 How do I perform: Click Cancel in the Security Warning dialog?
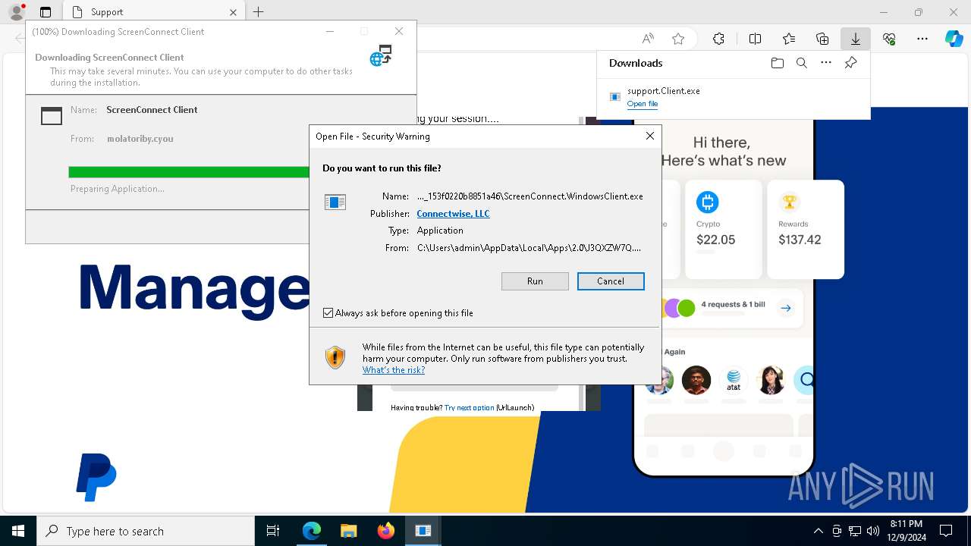611,281
